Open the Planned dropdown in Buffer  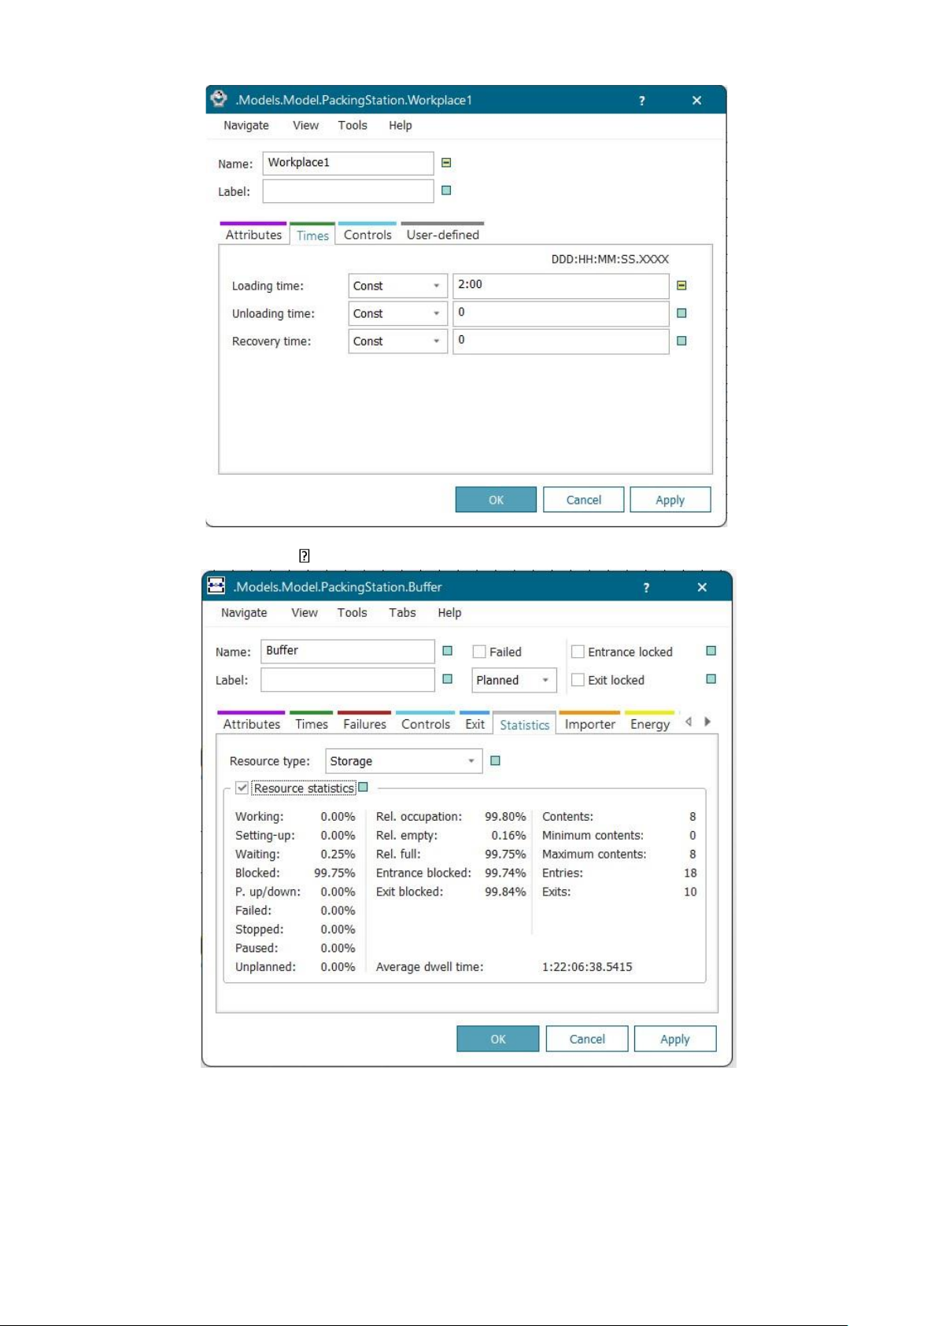513,680
